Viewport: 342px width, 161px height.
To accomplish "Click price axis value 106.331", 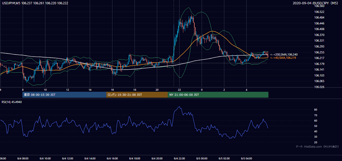I will [x=320, y=41].
